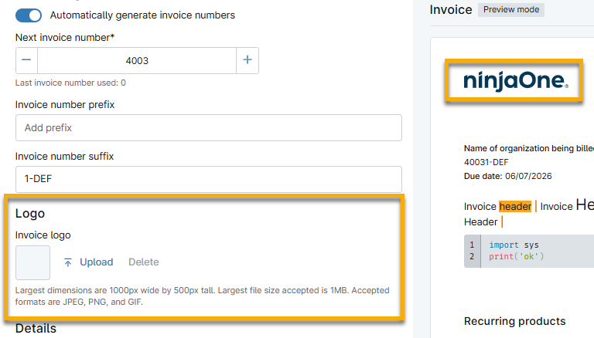
Task: Click the print('ok') code line
Action: [x=517, y=257]
